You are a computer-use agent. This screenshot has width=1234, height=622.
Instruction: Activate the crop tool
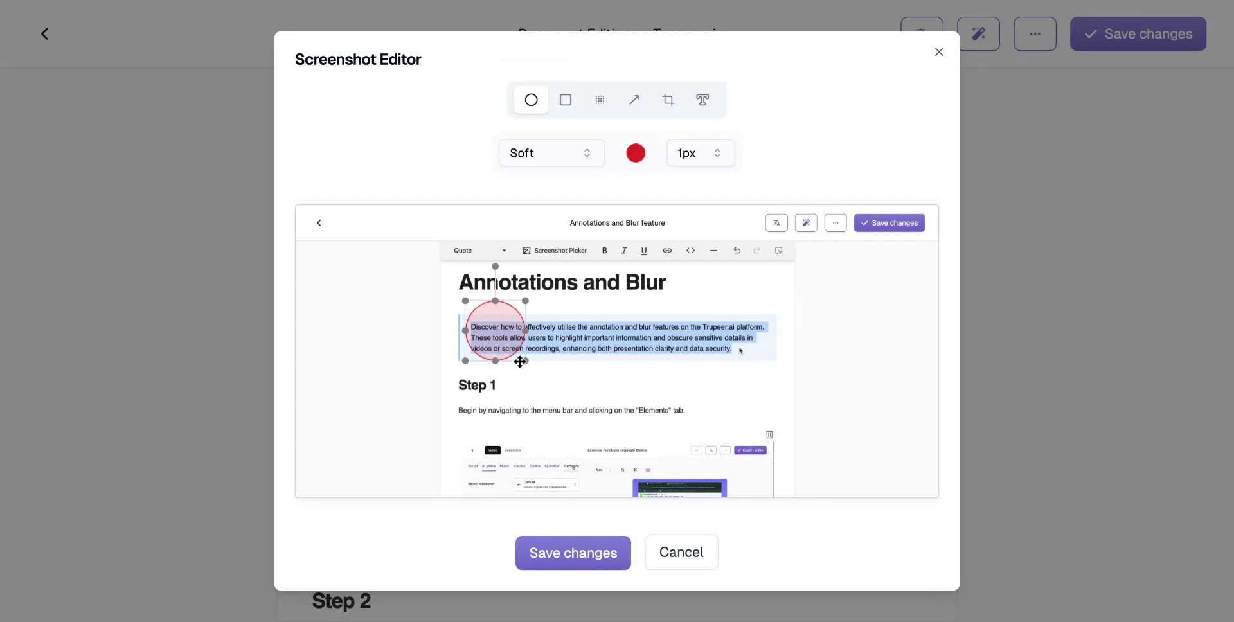pos(668,100)
